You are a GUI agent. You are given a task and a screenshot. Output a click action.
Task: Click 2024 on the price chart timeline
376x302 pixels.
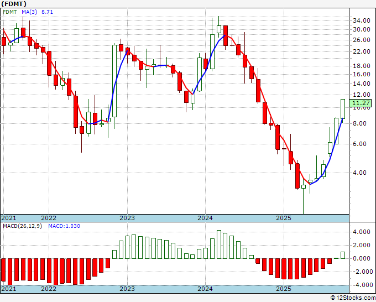pos(205,218)
